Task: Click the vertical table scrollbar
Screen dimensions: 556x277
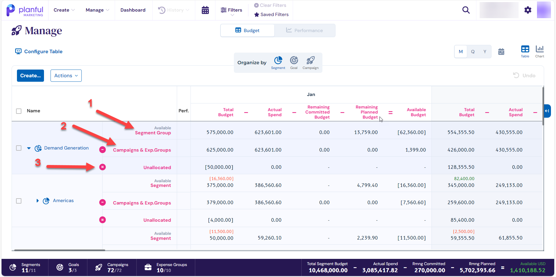Action: tap(543, 106)
